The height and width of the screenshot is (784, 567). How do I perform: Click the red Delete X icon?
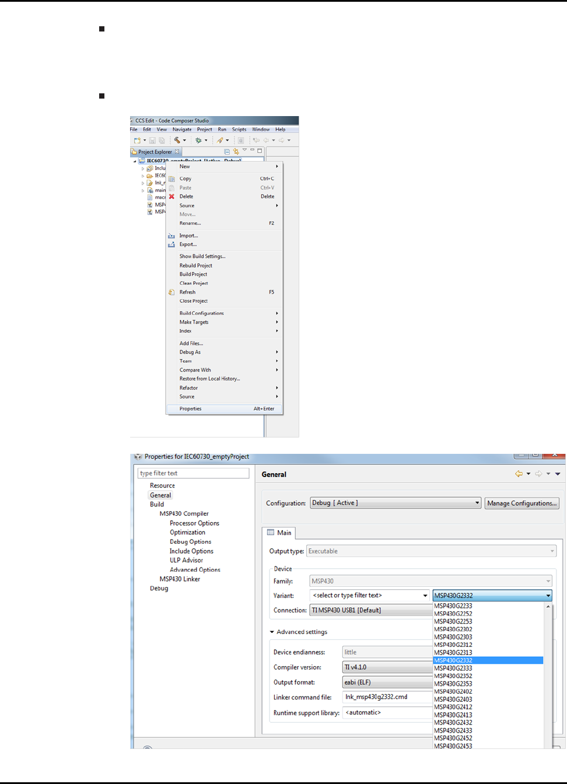171,197
